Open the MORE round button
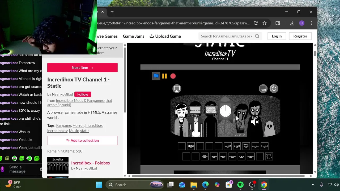This screenshot has height=191, width=340. (x=263, y=89)
